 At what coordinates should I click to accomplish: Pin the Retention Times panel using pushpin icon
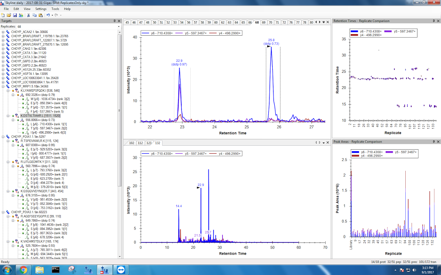point(434,21)
